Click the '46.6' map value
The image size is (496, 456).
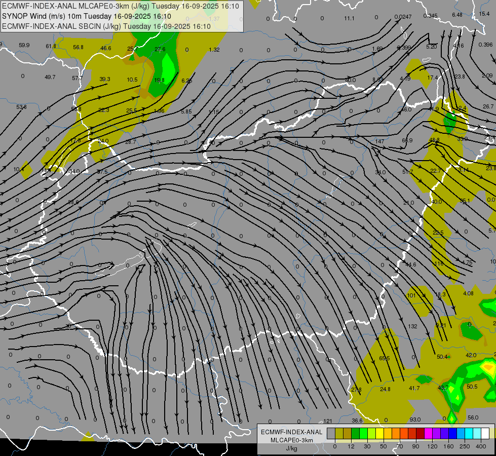tap(106, 48)
